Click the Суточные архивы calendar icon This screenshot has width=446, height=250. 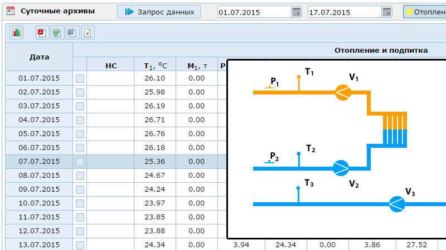pyautogui.click(x=10, y=11)
